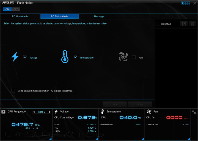Click the 0479.7 MHz frequency readout
The width and height of the screenshot is (198, 141).
[26, 125]
